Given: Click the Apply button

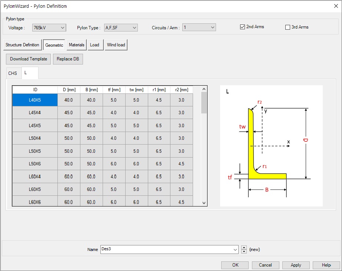Looking at the screenshot, I should (296, 265).
